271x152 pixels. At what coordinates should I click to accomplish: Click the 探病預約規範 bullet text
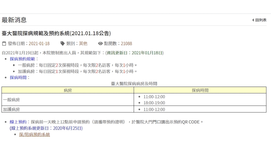pyautogui.click(x=22, y=59)
